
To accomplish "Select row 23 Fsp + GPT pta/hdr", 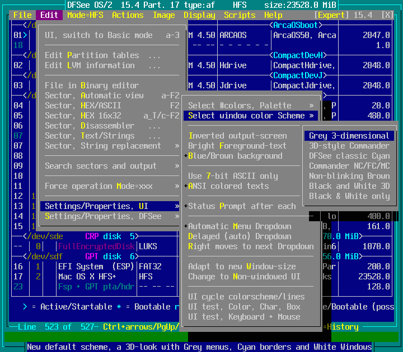I will pos(95,286).
